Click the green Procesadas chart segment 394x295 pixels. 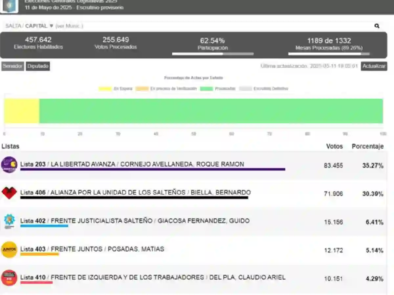pos(211,111)
